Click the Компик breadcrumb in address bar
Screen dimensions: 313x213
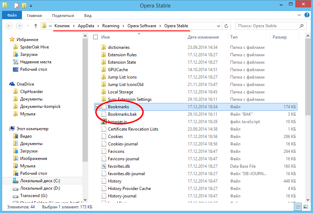[62, 26]
